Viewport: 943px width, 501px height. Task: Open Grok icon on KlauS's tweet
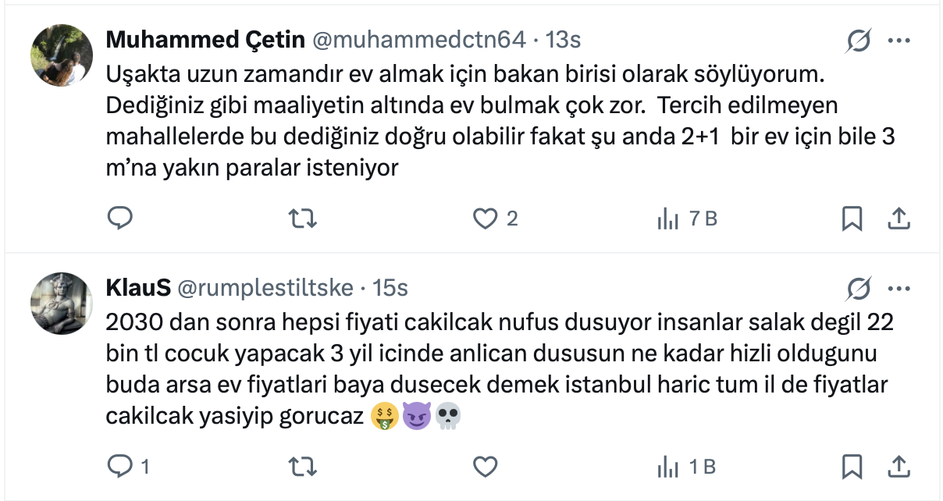pyautogui.click(x=859, y=289)
